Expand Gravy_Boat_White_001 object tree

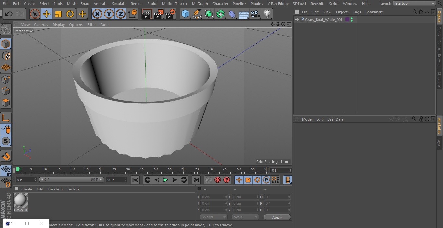[x=296, y=20]
